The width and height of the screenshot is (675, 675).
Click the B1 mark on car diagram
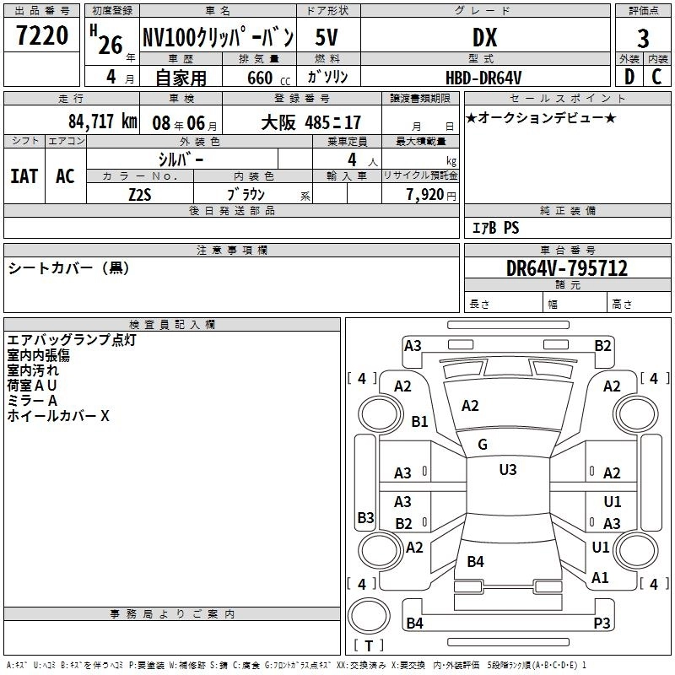click(x=419, y=422)
